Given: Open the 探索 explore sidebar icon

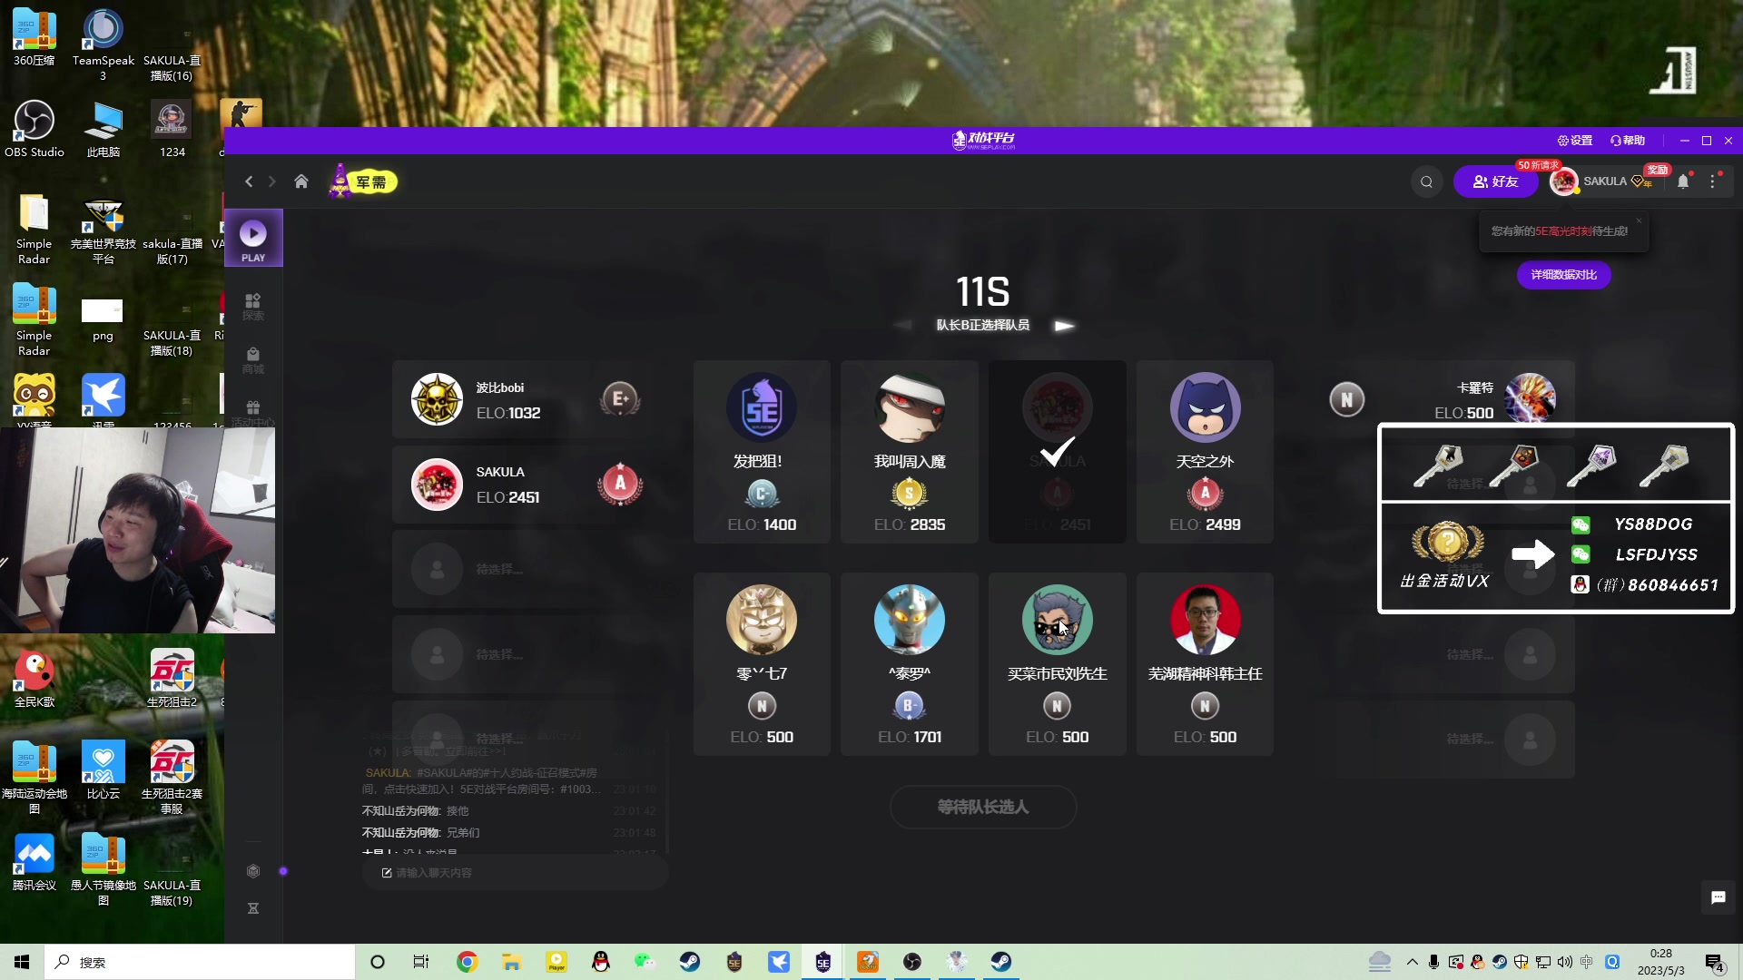Looking at the screenshot, I should [x=253, y=306].
